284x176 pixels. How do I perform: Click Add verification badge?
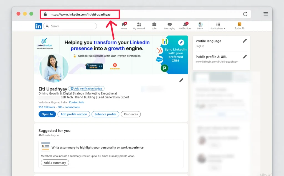coord(86,88)
